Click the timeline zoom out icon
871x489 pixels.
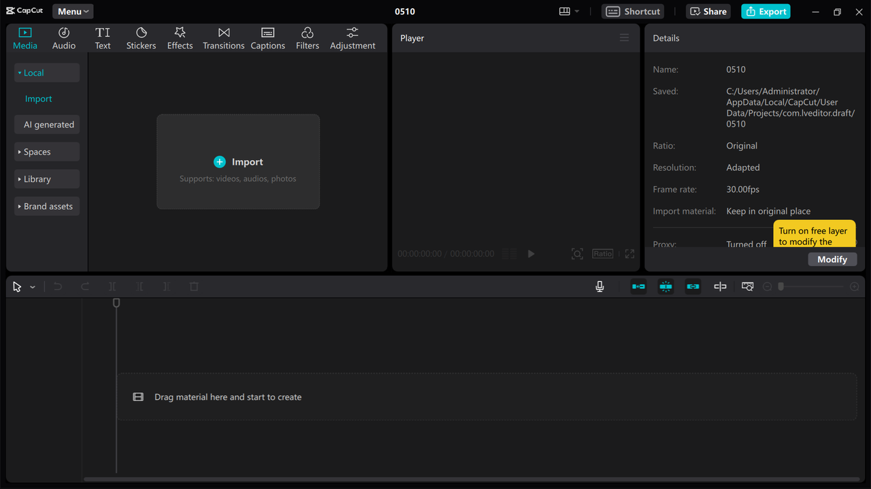tap(767, 287)
